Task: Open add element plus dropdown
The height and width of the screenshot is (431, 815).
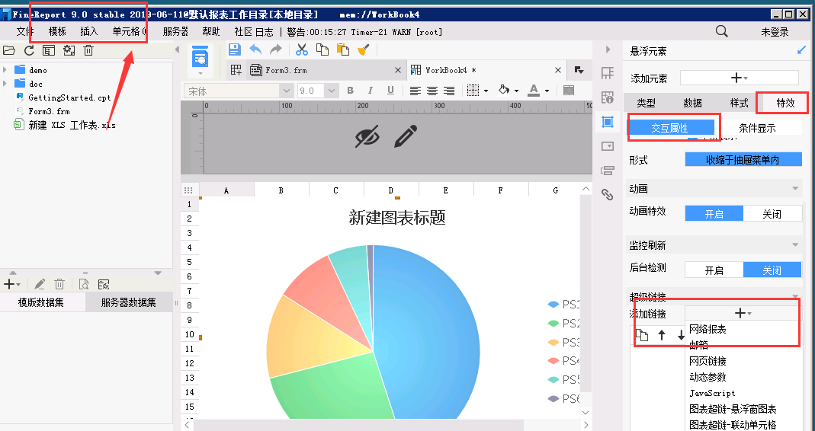Action: [x=739, y=78]
